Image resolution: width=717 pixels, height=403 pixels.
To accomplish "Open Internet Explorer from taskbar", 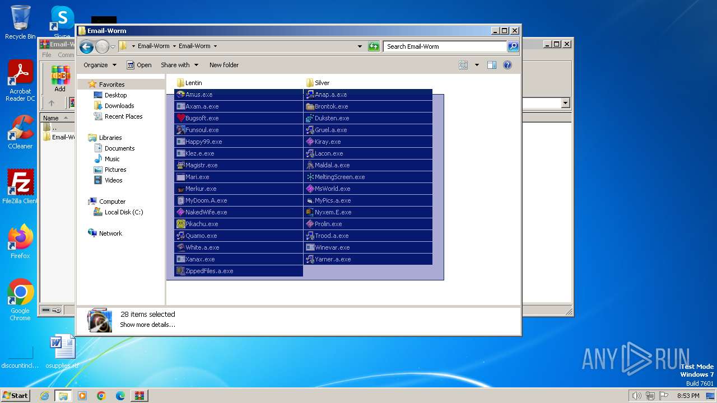I will click(x=44, y=396).
